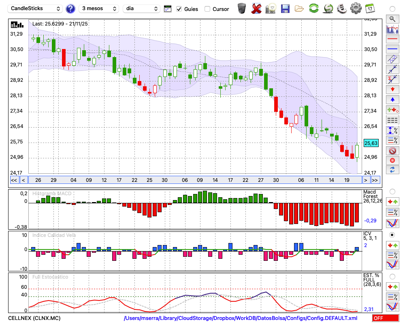Select the radio button for the ICV panel
This screenshot has height=324, width=405.
pyautogui.click(x=392, y=235)
